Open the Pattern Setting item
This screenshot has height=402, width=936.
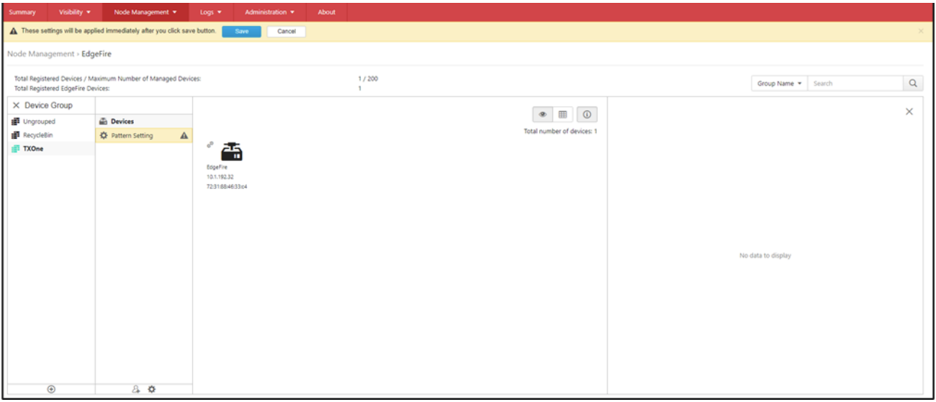[x=144, y=135]
